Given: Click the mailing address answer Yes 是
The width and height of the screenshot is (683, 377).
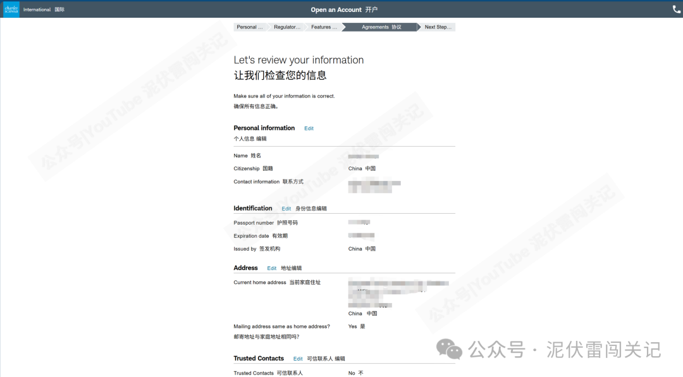Looking at the screenshot, I should tap(357, 326).
